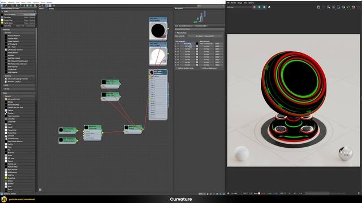
Task: Toggle fourth coat material enable checkbox
Action: click(x=178, y=51)
